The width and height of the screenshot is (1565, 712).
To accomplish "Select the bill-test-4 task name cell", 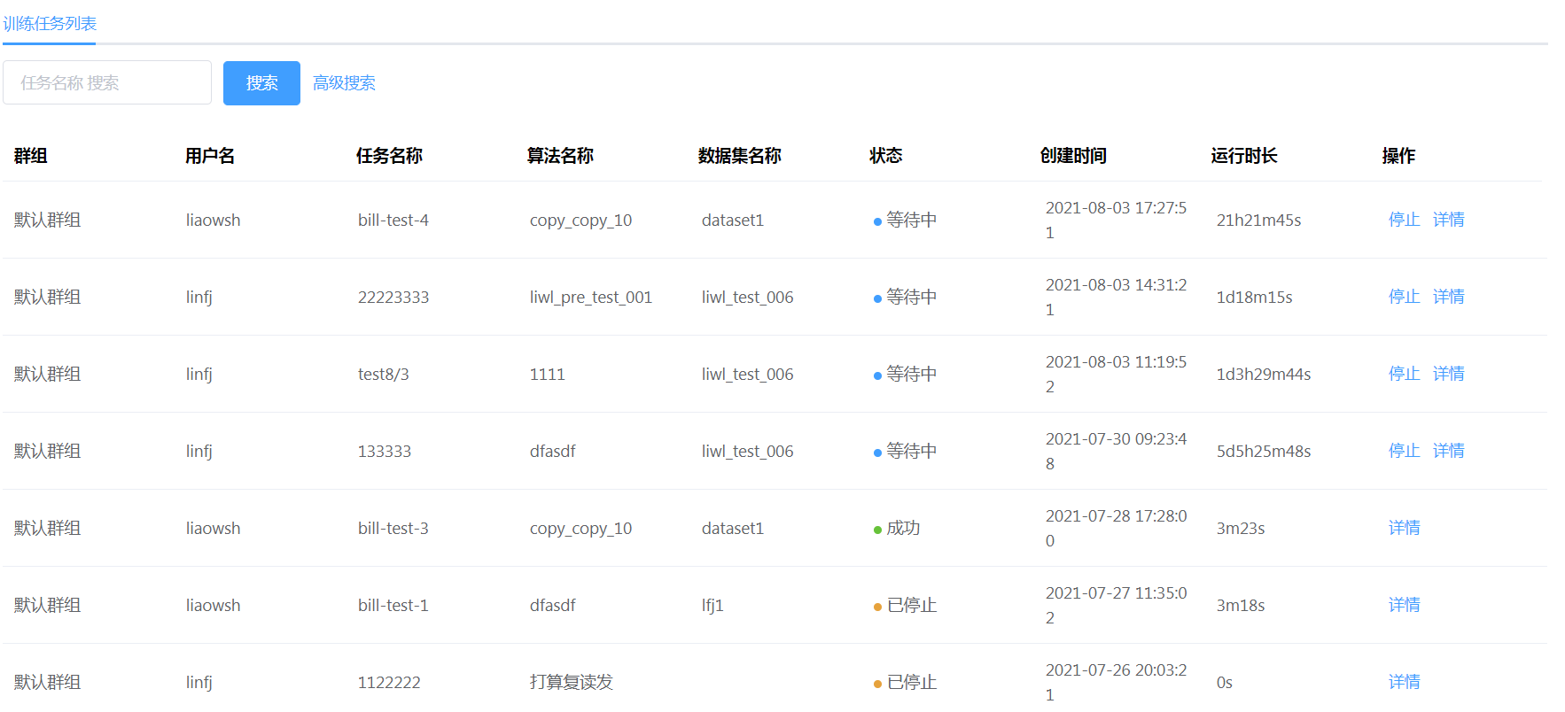I will click(393, 220).
